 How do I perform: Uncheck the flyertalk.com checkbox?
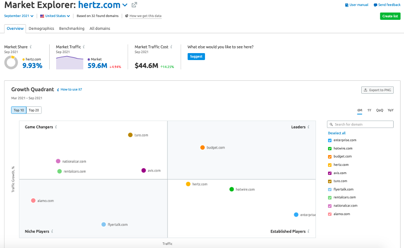[x=329, y=190]
